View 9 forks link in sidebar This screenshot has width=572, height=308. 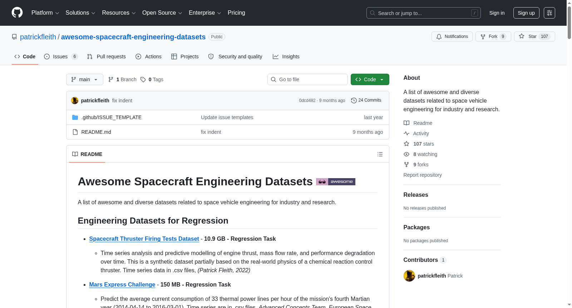click(416, 165)
